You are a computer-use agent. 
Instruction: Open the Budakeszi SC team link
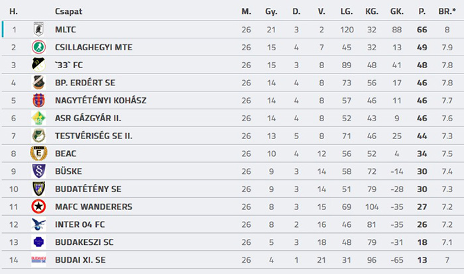click(x=84, y=242)
